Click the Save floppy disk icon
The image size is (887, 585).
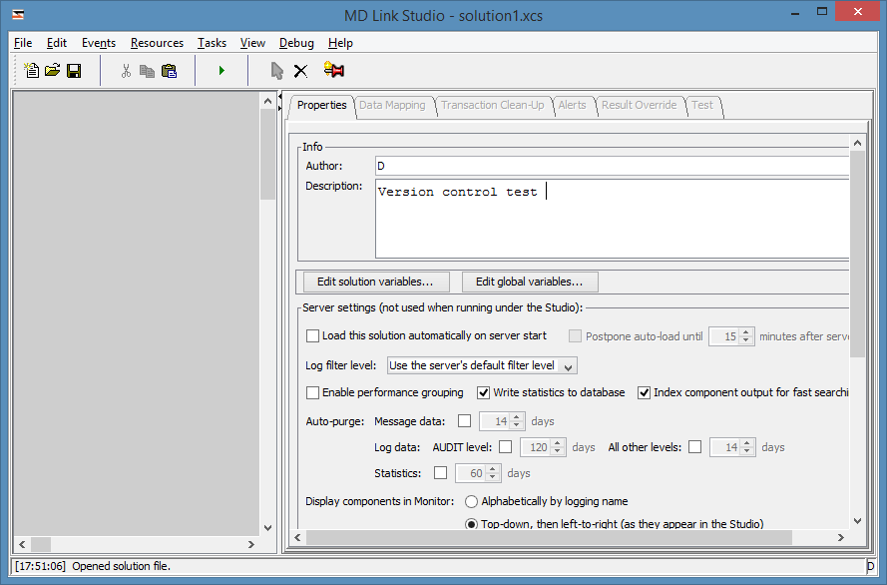(x=74, y=71)
